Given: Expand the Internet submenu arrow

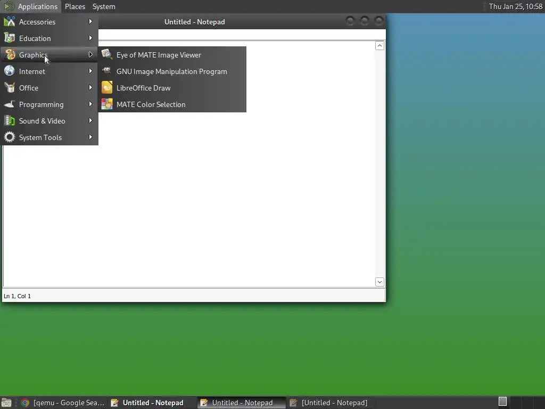Looking at the screenshot, I should (90, 71).
